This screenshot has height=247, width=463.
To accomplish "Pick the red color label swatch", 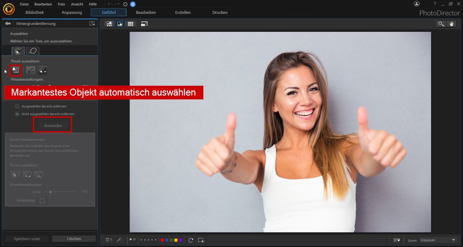I will (x=162, y=240).
